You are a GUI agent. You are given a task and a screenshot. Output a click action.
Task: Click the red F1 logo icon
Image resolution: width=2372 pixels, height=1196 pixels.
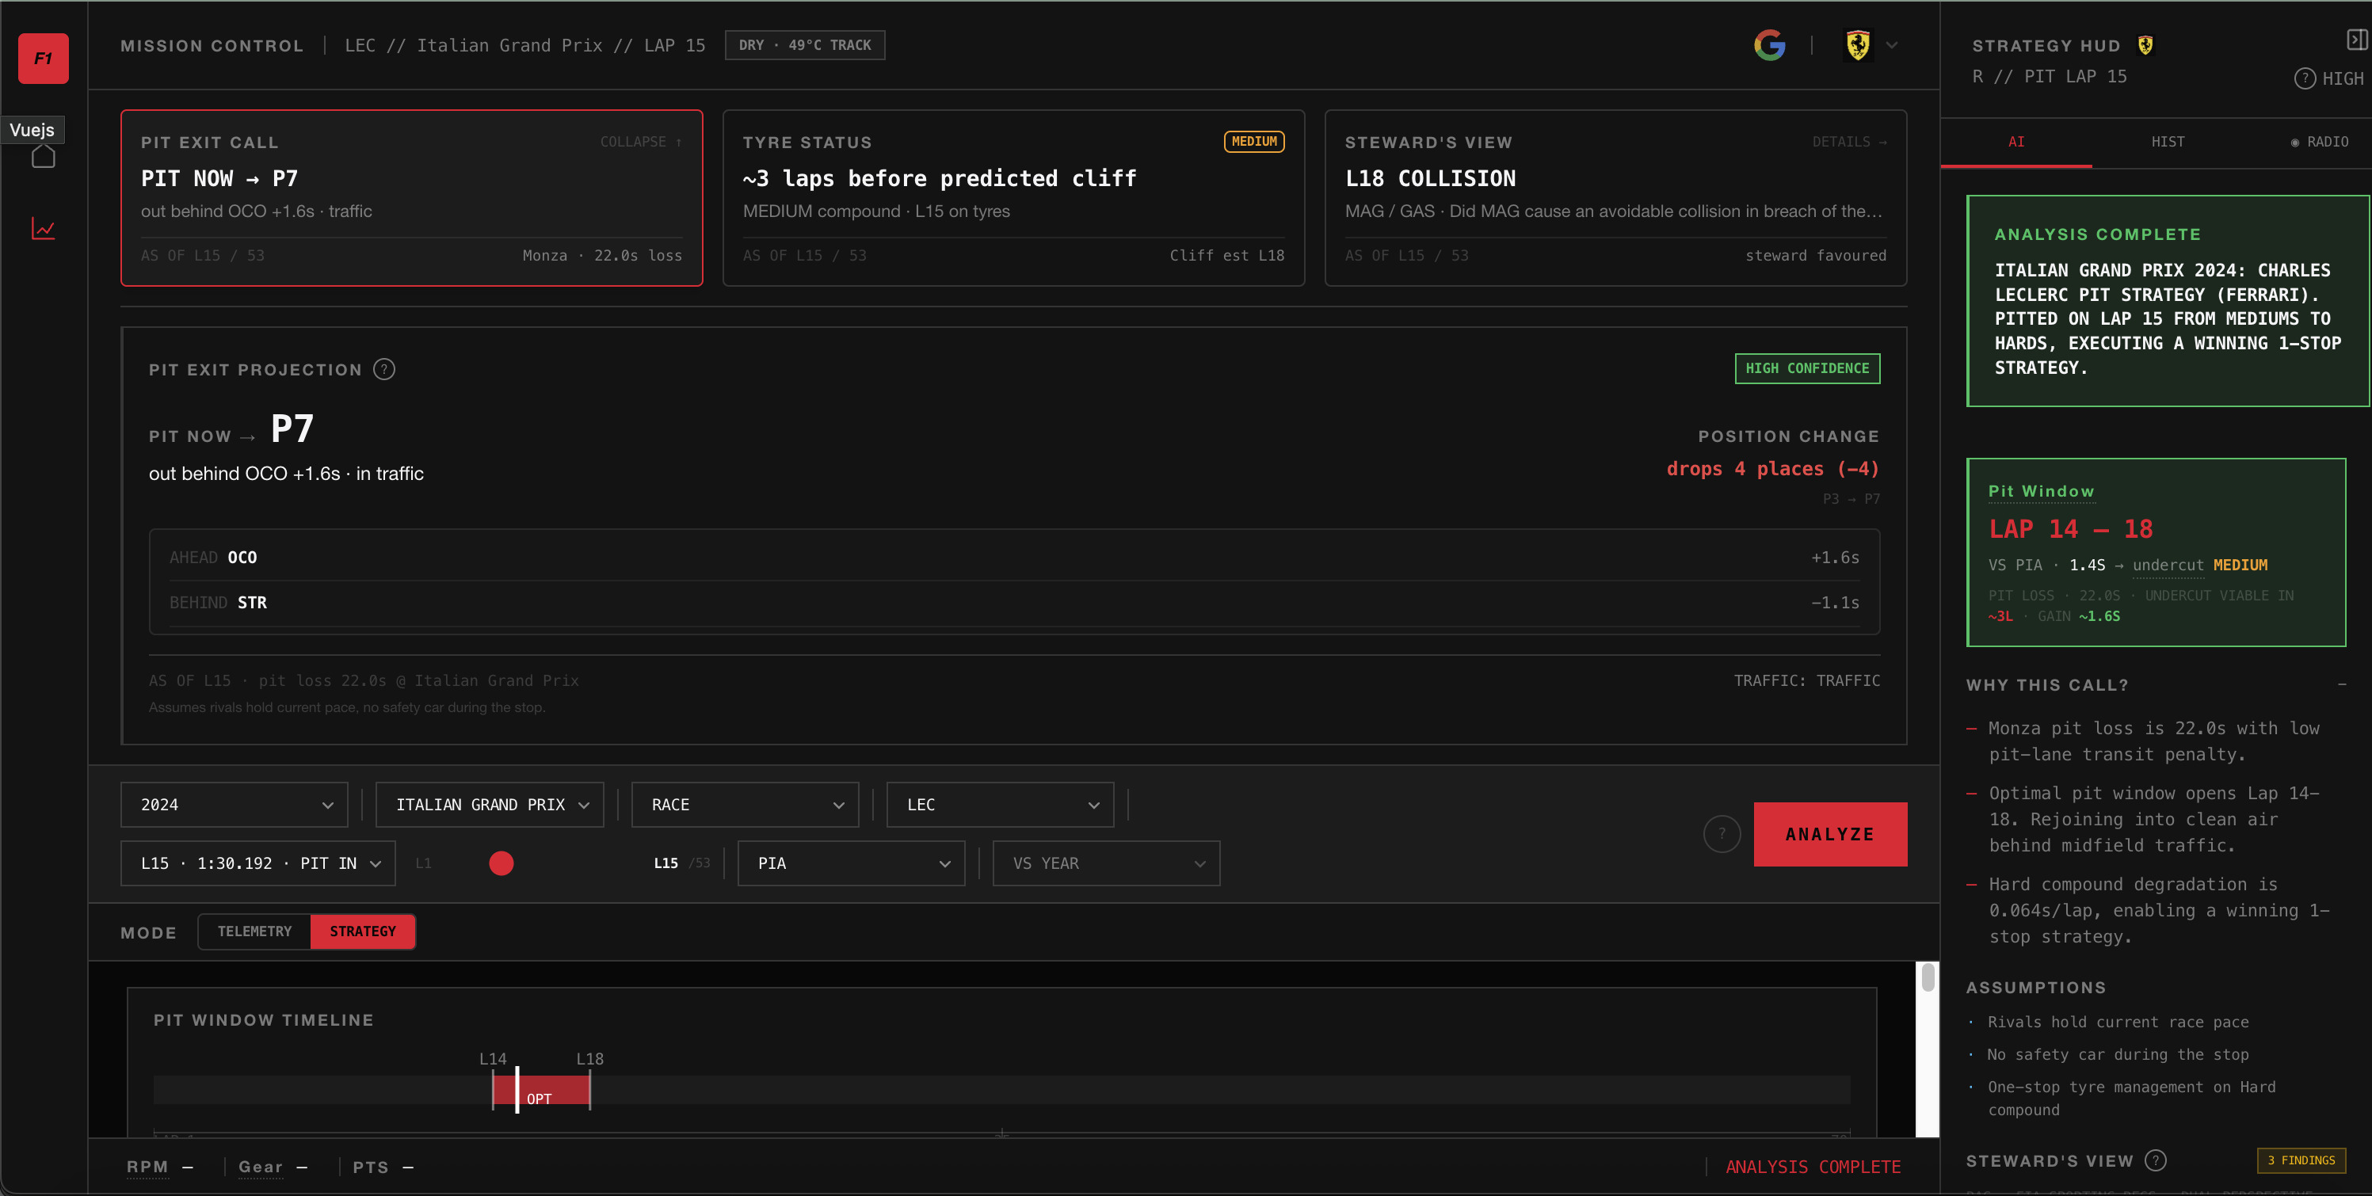click(44, 58)
